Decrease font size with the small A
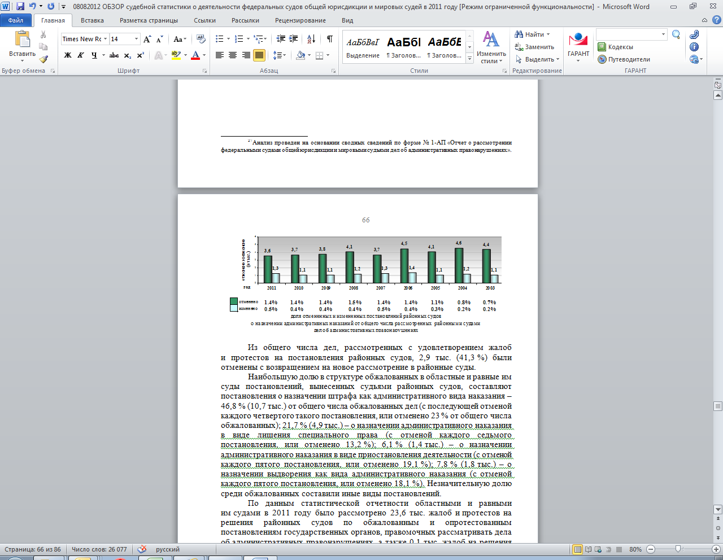Screen dimensions: 723x560 (160, 39)
